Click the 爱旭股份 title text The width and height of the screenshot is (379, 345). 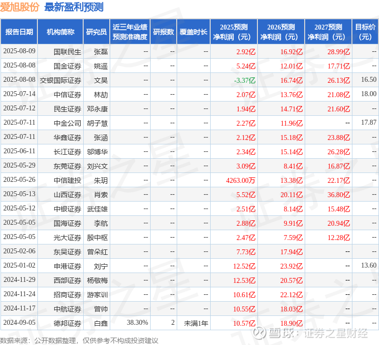tap(20, 7)
